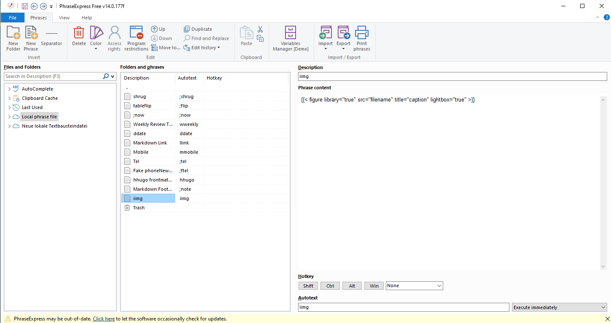Click the Description input field

[x=452, y=77]
